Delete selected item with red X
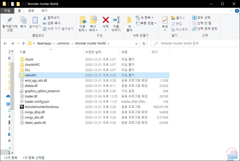Image resolution: width=240 pixels, height=161 pixels. pyautogui.click(x=106, y=20)
